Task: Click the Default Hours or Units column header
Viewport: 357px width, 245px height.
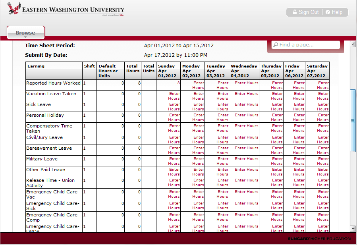Action: pos(110,71)
